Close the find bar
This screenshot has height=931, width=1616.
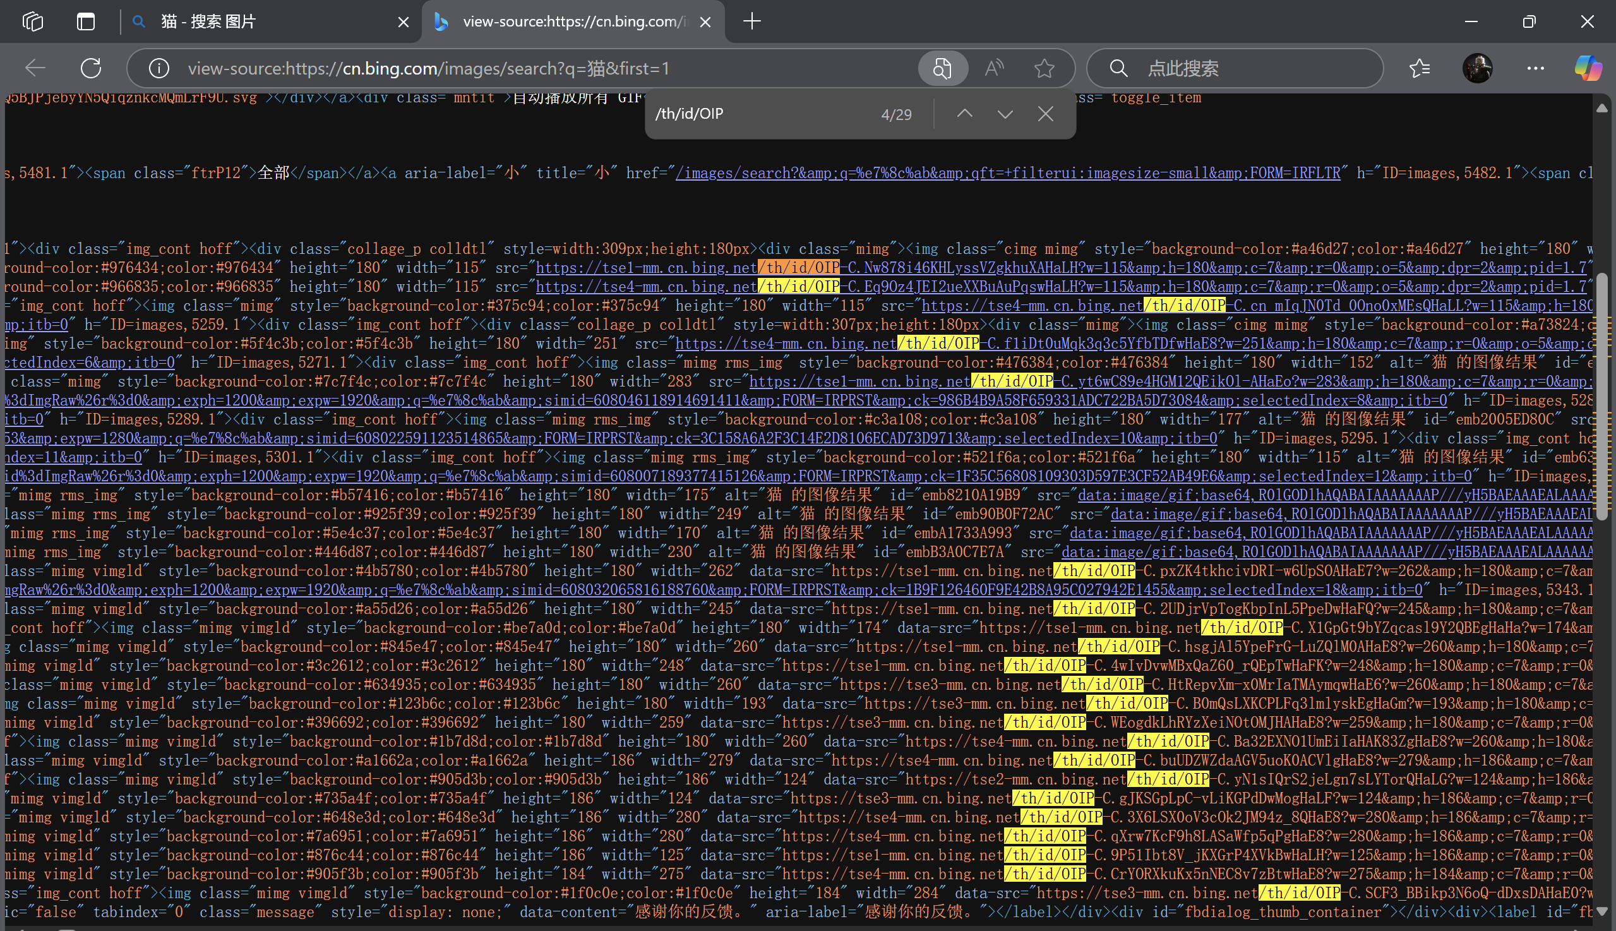pos(1046,114)
